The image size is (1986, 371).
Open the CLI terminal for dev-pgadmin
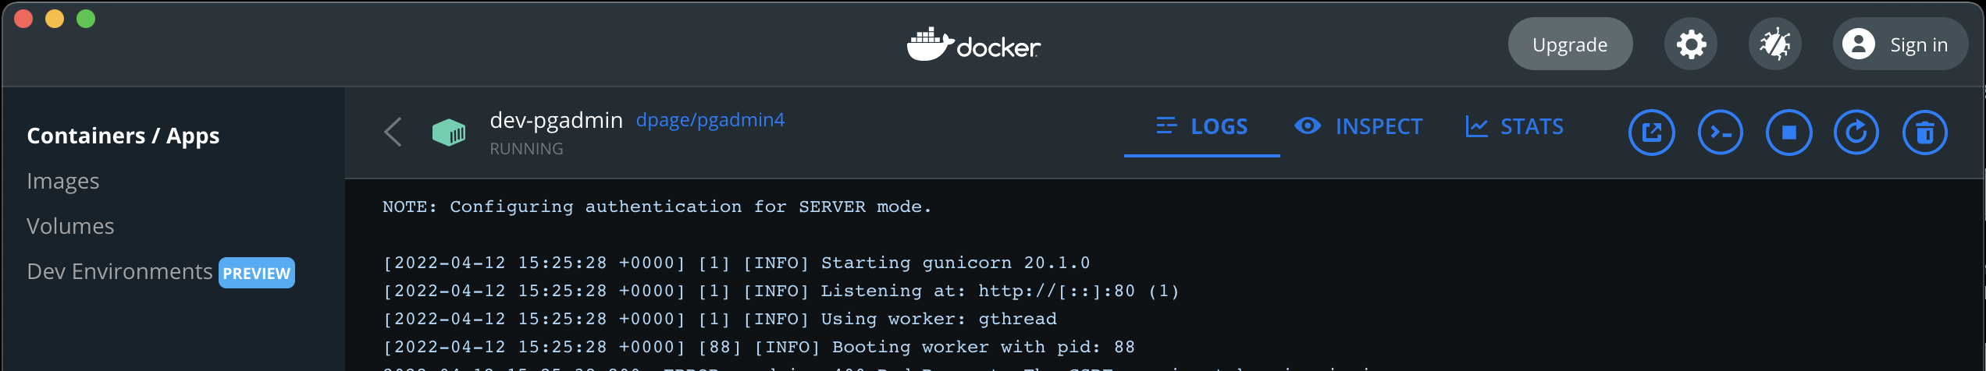point(1720,132)
